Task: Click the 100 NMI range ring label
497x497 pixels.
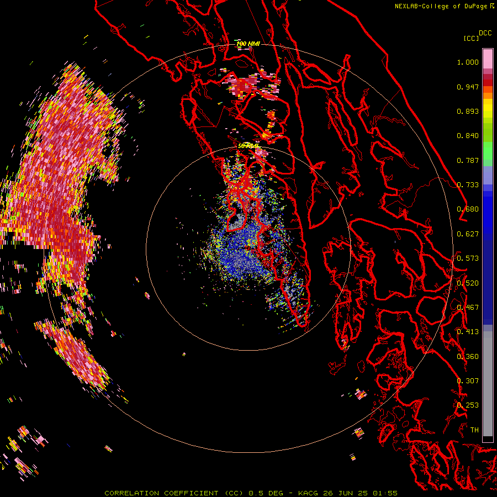Action: point(248,44)
